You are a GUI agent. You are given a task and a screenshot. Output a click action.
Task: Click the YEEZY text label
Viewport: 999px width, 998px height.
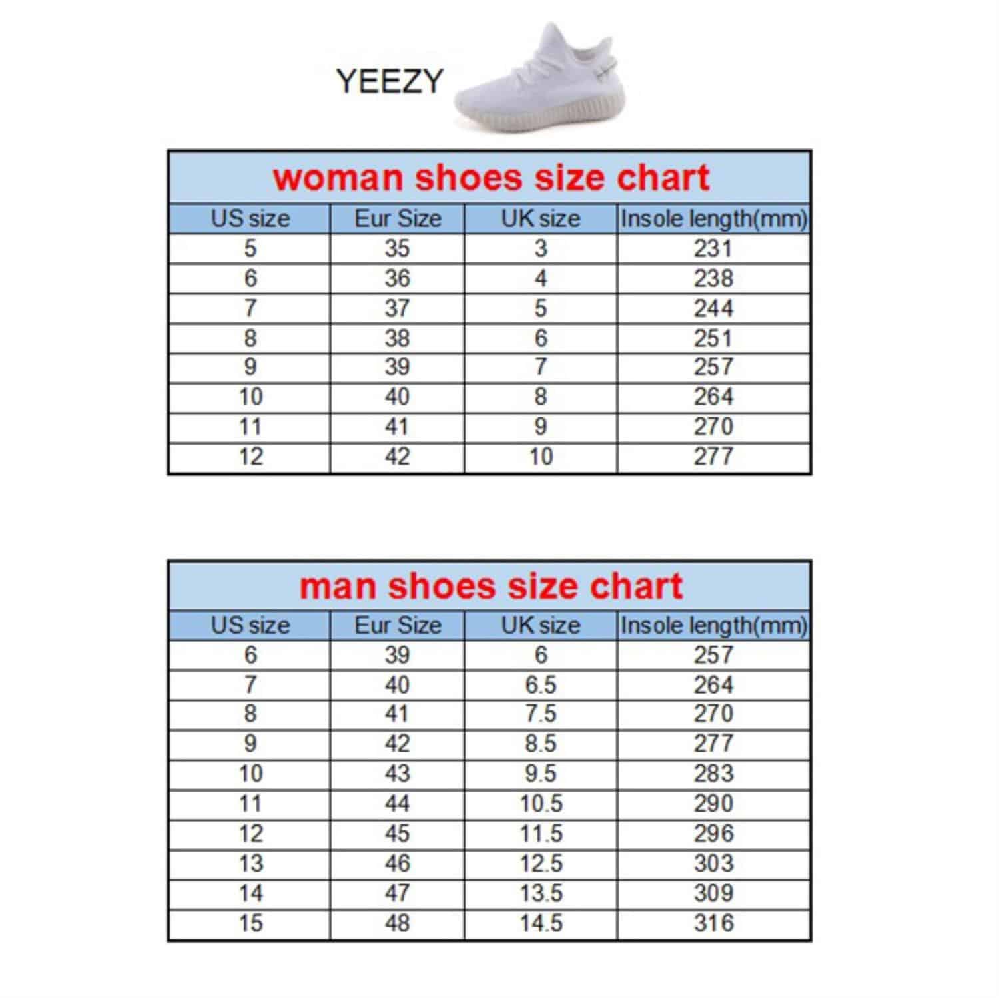coord(389,81)
